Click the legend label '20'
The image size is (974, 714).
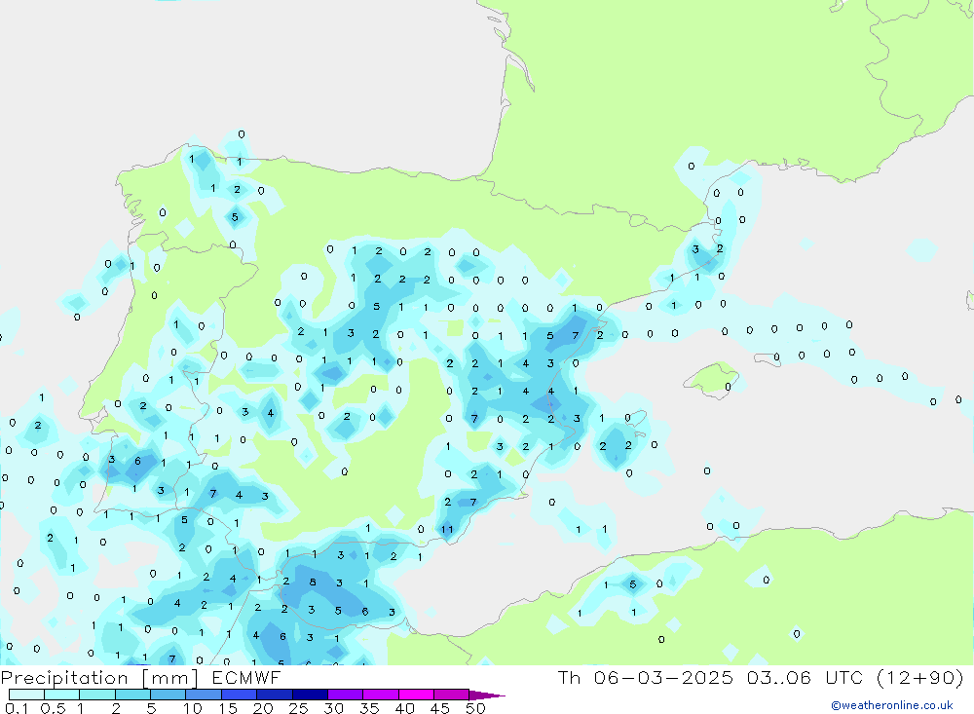coord(263,708)
